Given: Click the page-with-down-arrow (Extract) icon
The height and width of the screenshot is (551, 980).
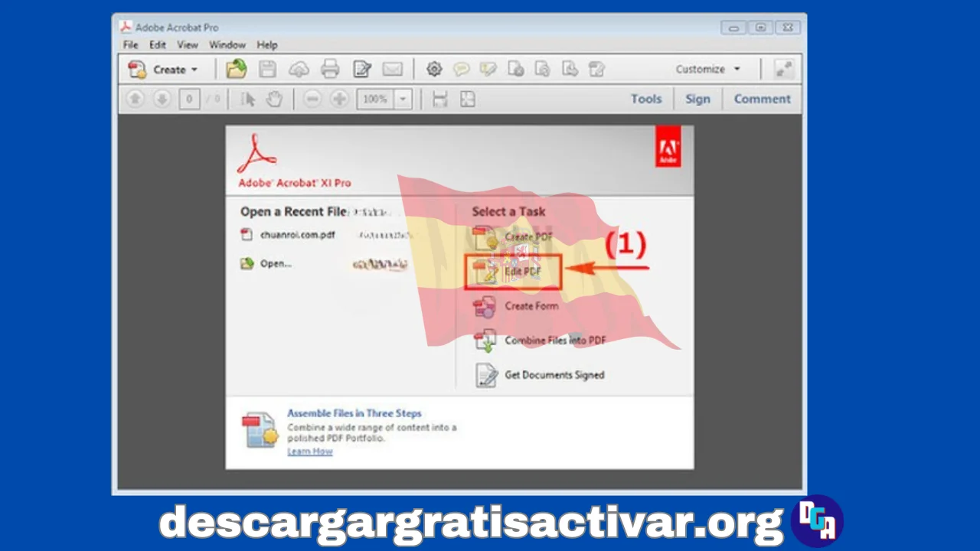Looking at the screenshot, I should click(570, 70).
